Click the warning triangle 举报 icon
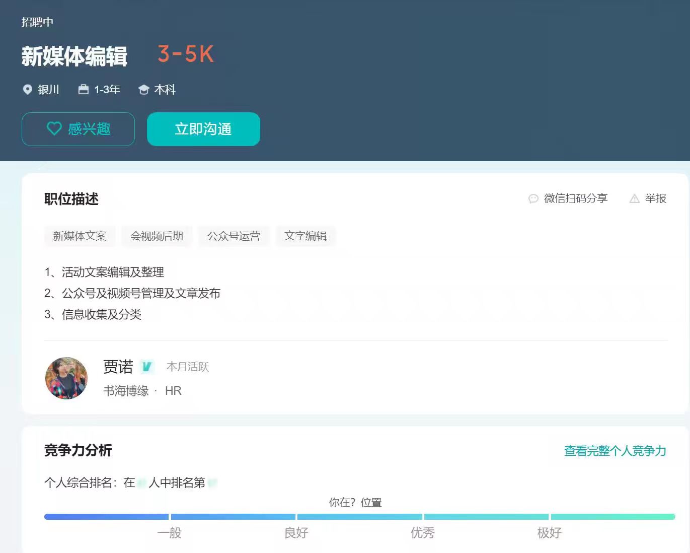Image resolution: width=690 pixels, height=553 pixels. tap(634, 199)
